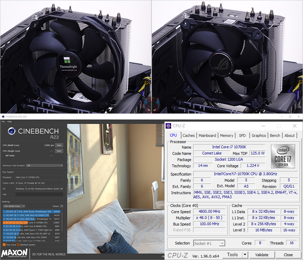
Task: Click the Name field 'Intel Core i7 10700K'
Action: click(229, 147)
